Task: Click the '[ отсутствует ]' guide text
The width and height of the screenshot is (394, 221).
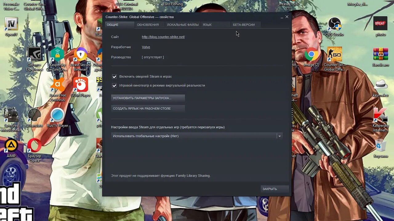Action: [x=153, y=57]
